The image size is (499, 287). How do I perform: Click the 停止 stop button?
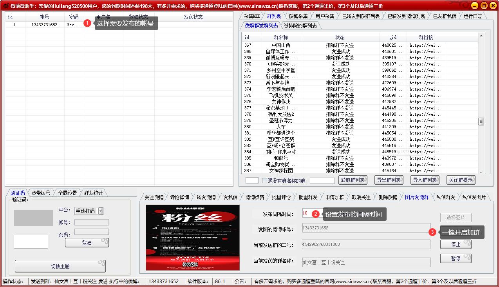[x=456, y=244]
